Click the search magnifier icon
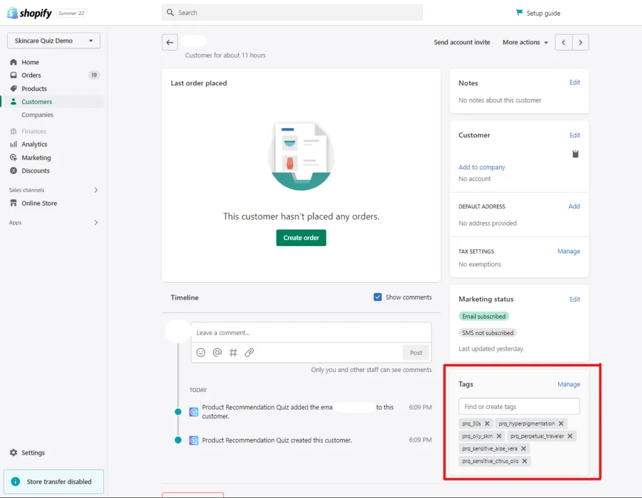642x498 pixels. pos(171,13)
